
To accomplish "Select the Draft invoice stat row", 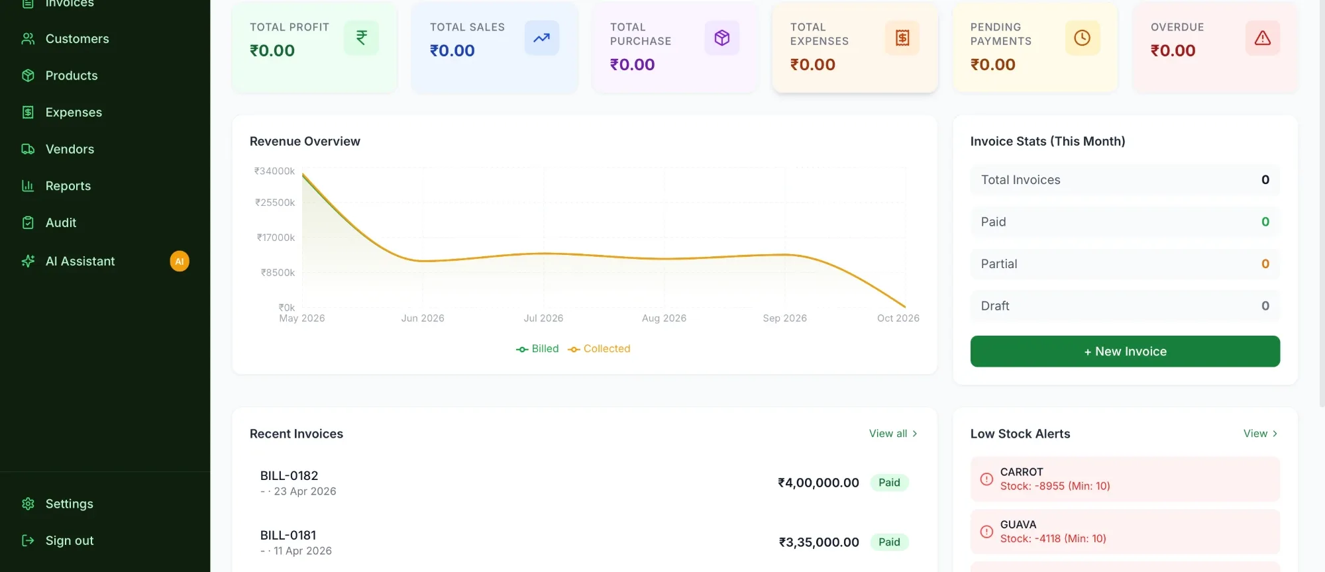I will pos(1125,306).
